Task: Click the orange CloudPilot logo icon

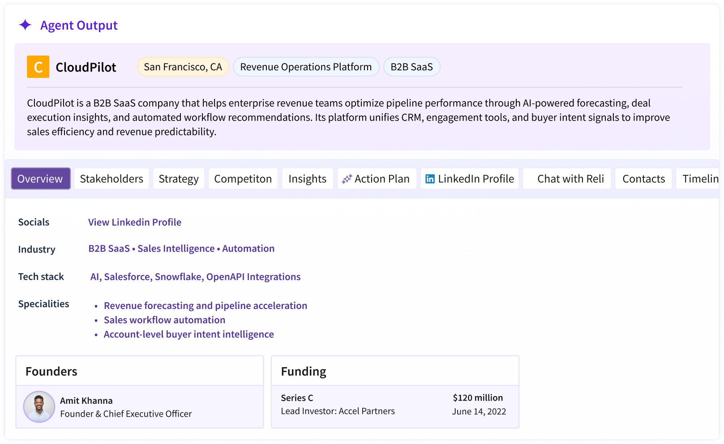Action: tap(38, 67)
